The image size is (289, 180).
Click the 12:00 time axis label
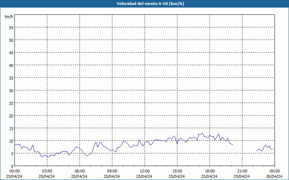(x=145, y=171)
